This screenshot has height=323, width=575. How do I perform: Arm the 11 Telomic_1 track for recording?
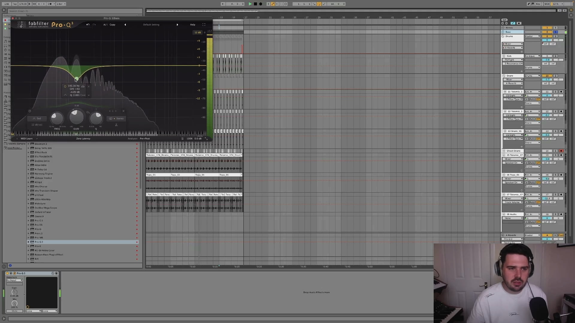click(x=561, y=92)
